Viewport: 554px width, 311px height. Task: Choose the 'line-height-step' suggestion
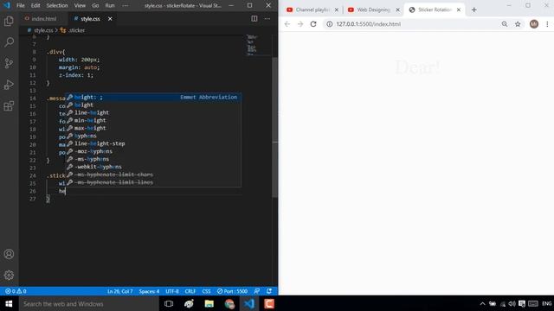click(x=153, y=143)
